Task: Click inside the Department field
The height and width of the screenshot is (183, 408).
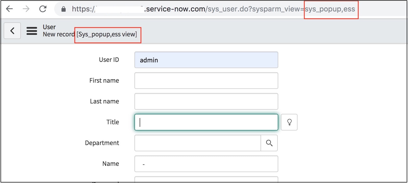Action: point(197,143)
